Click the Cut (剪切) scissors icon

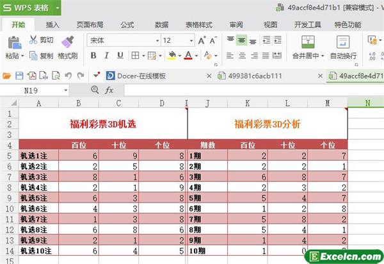pyautogui.click(x=33, y=40)
